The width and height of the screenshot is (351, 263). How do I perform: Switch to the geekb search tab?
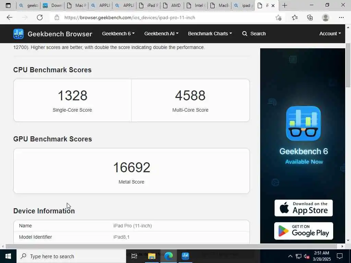[29, 5]
